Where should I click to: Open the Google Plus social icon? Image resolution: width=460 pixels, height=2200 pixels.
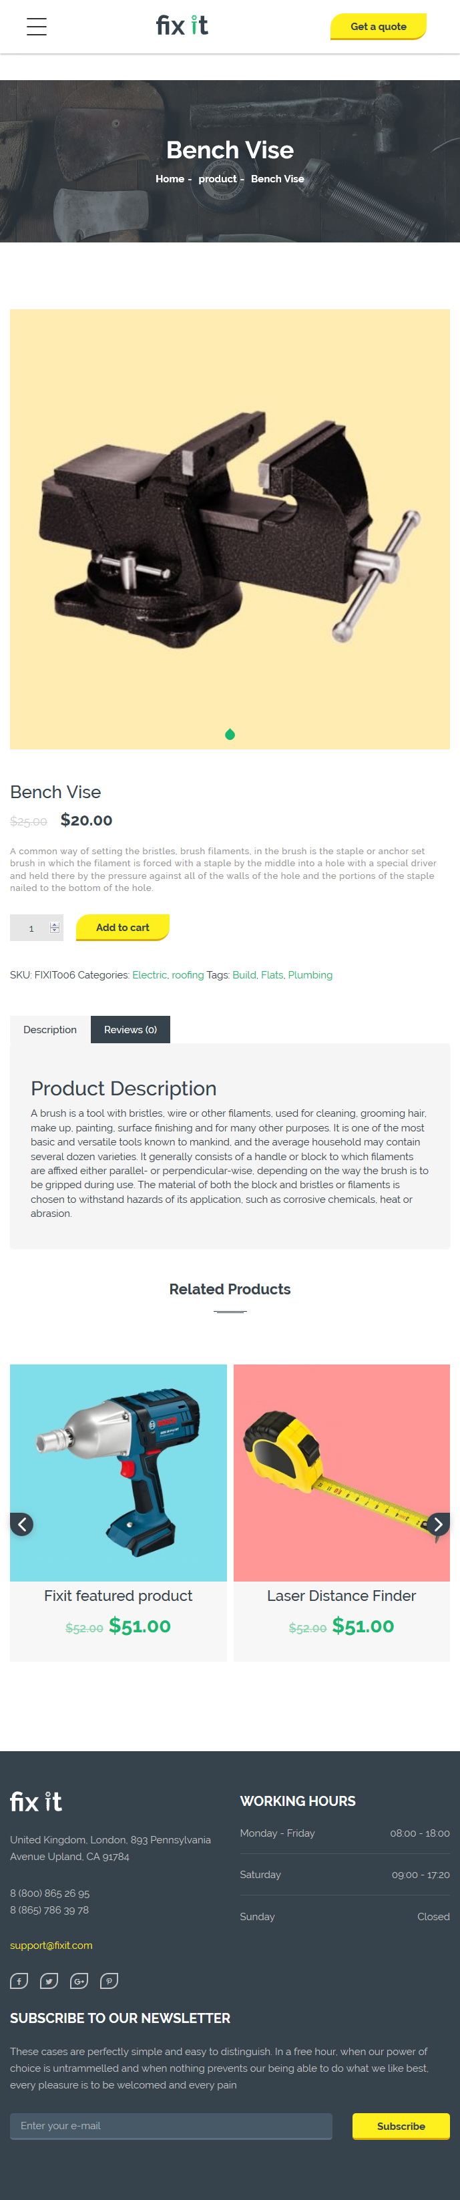(79, 1980)
